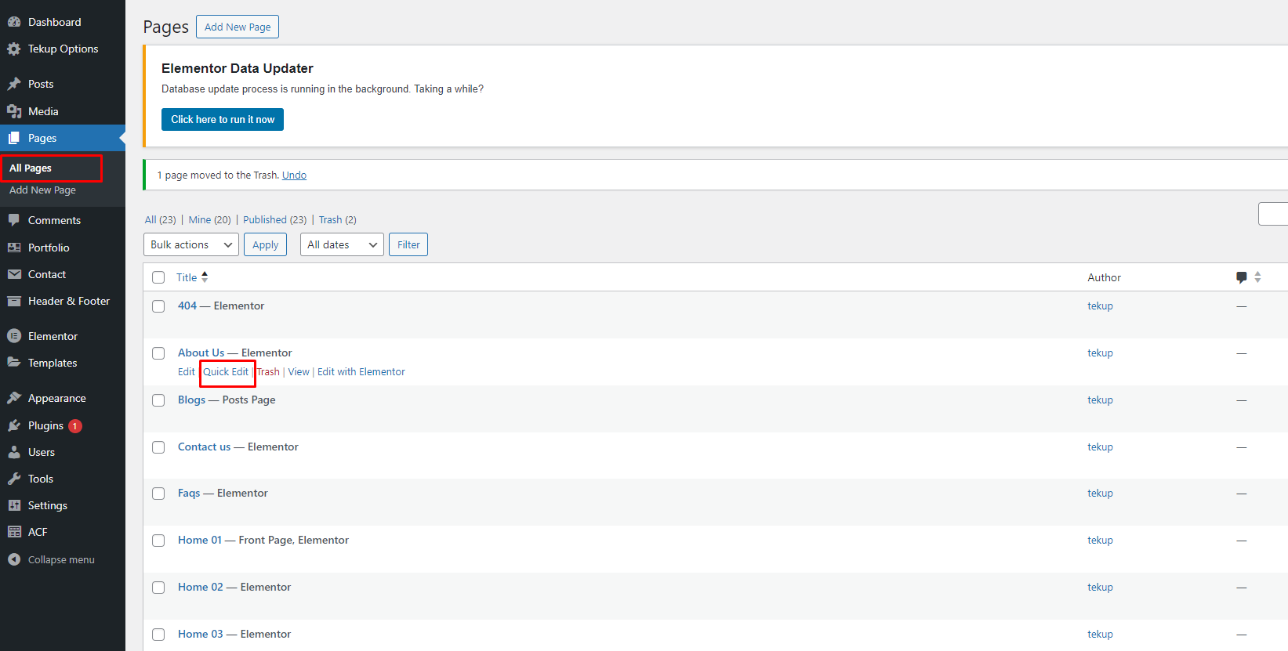
Task: Click author tekup in the 404 row
Action: tap(1100, 306)
